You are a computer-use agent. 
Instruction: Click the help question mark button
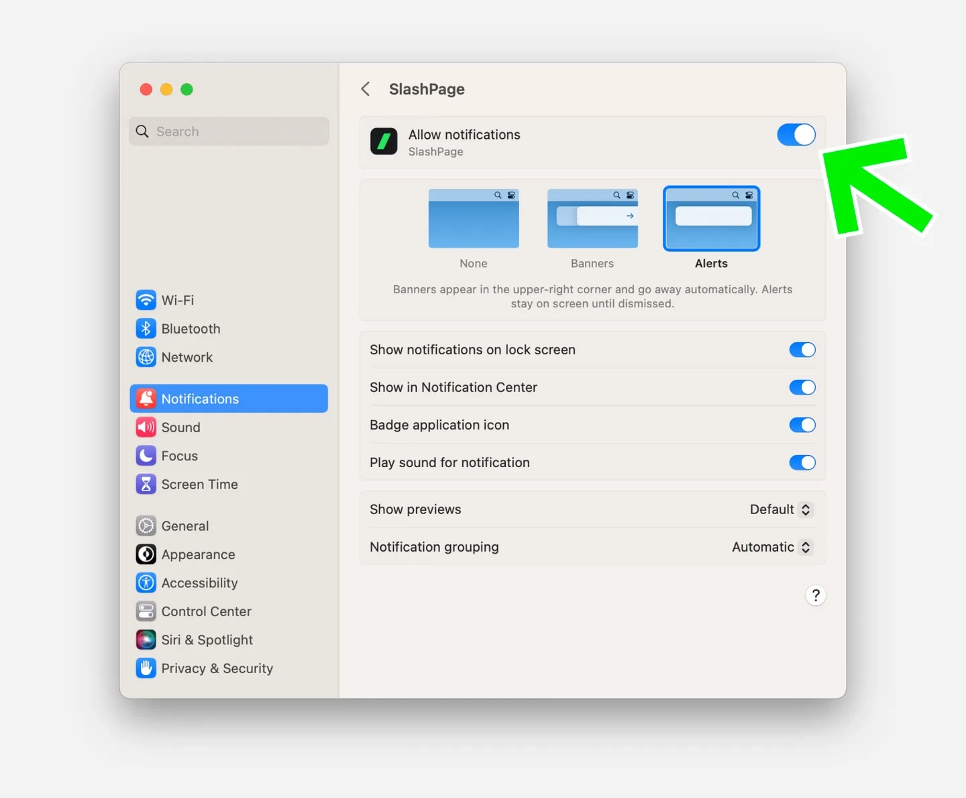(815, 595)
